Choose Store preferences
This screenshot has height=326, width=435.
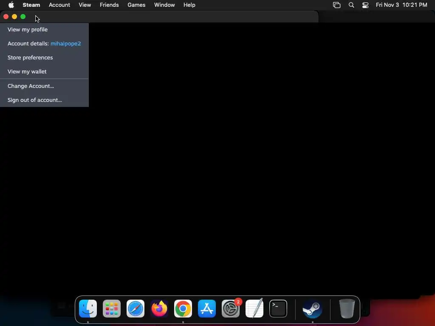tap(44, 57)
